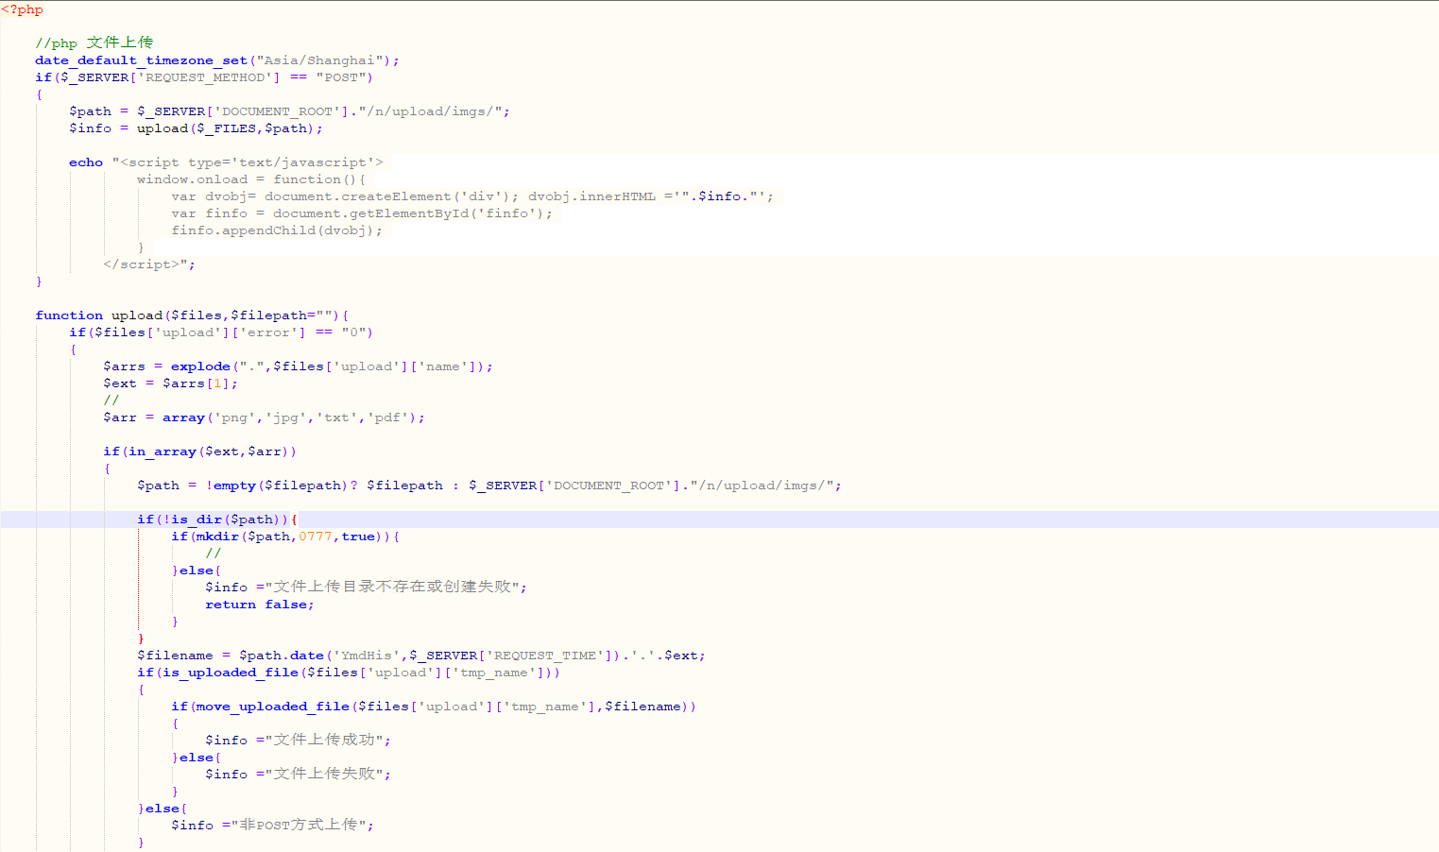
Task: Select the "Asia/Shanghai" string
Action: 319,60
